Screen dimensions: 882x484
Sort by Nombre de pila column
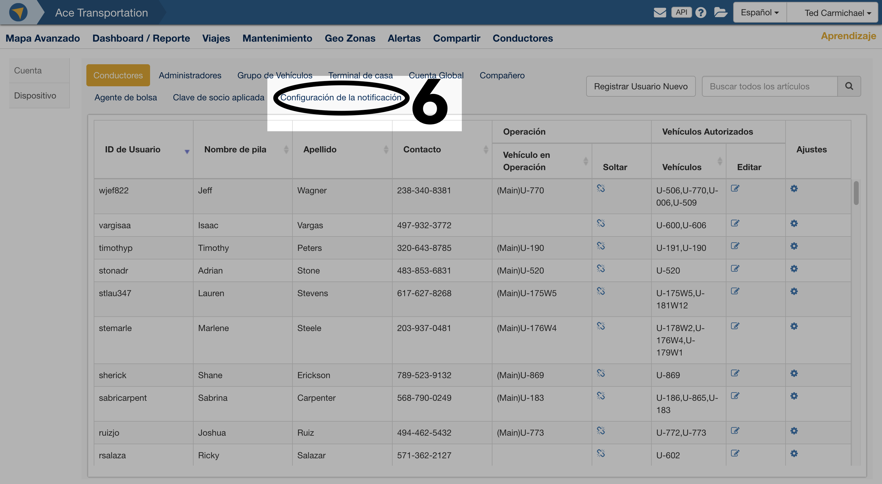point(243,150)
